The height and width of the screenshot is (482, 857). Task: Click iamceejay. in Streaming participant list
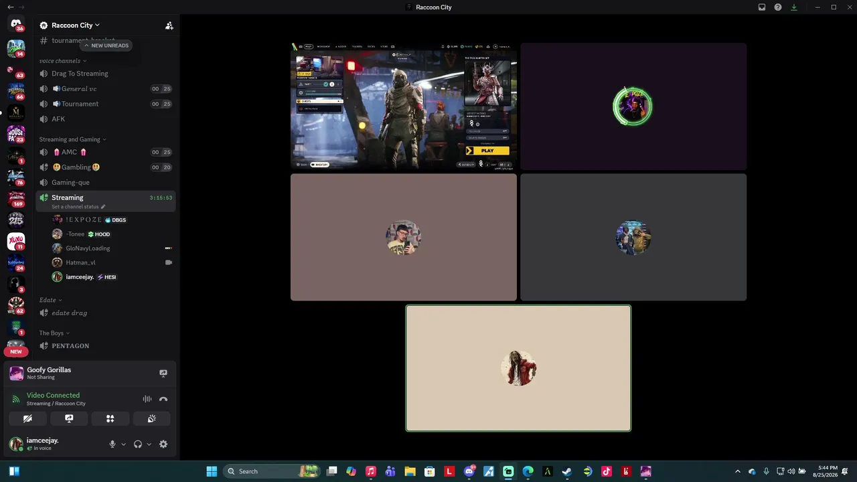112,277
